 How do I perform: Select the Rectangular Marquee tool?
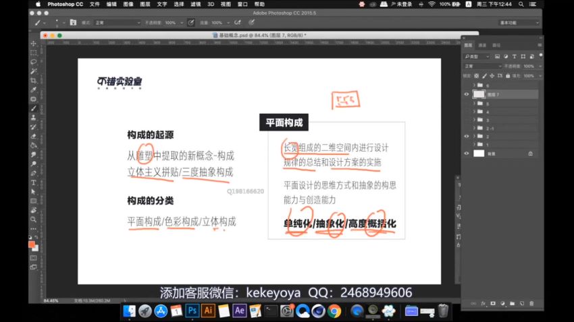(x=33, y=53)
